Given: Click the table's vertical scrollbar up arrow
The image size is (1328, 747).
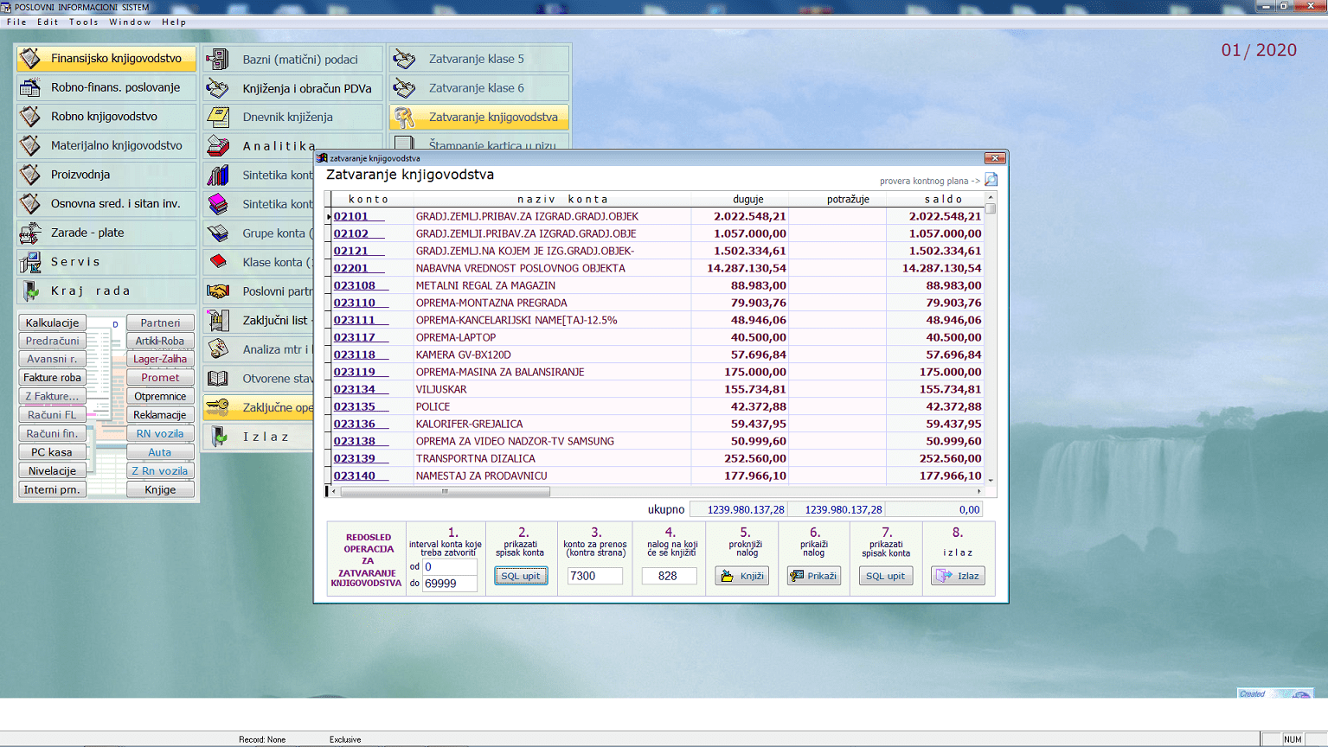Looking at the screenshot, I should [x=991, y=198].
